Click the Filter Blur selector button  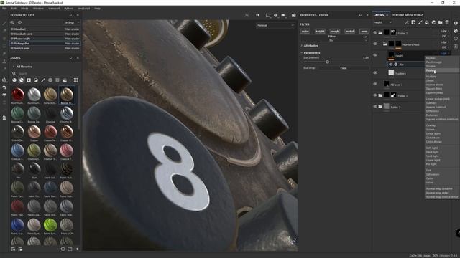tap(332, 38)
